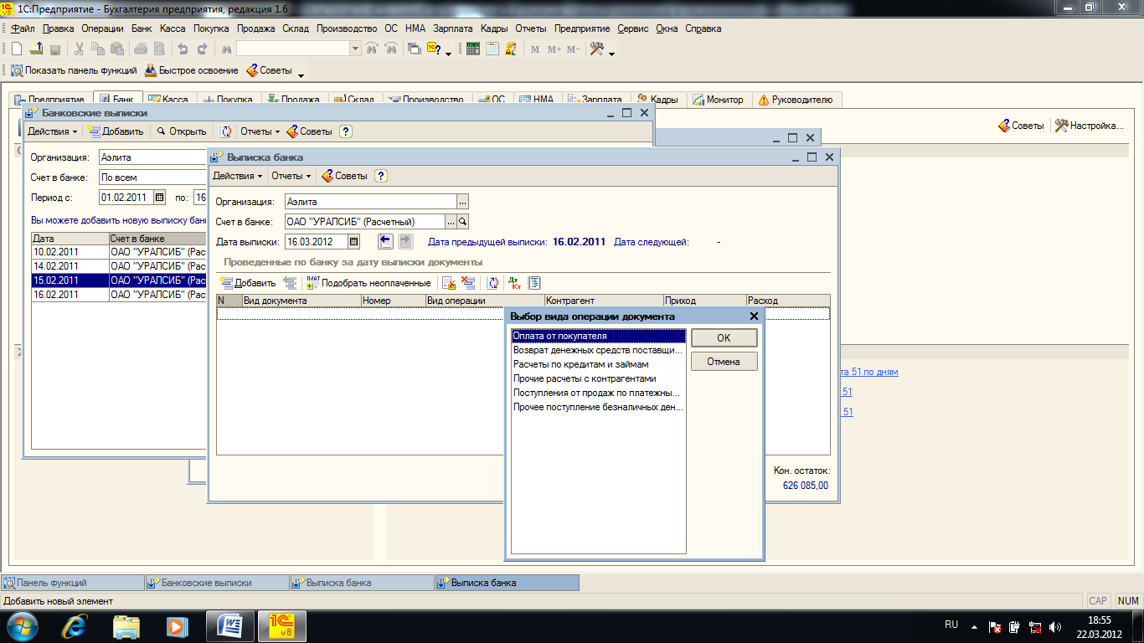The width and height of the screenshot is (1144, 643).
Task: Open Отчеты dropdown in Выписка банка
Action: (x=291, y=176)
